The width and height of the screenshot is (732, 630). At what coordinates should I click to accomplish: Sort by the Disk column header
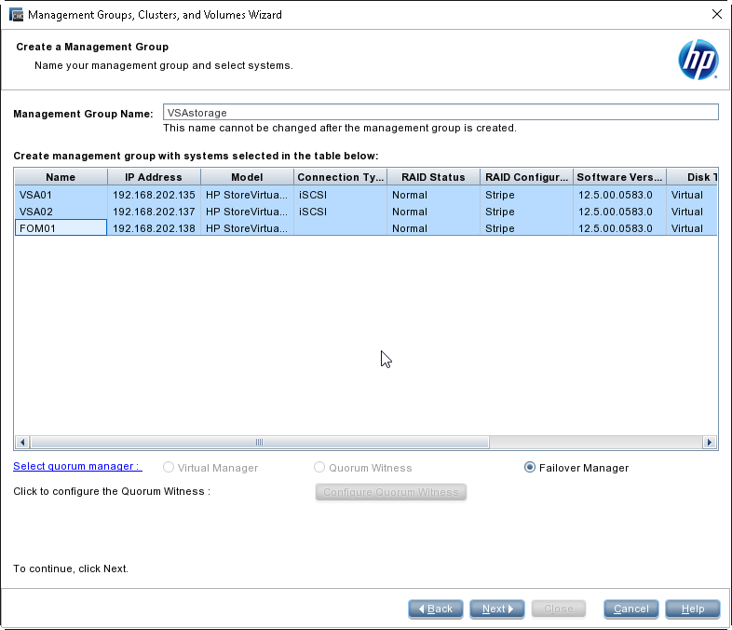pyautogui.click(x=692, y=177)
